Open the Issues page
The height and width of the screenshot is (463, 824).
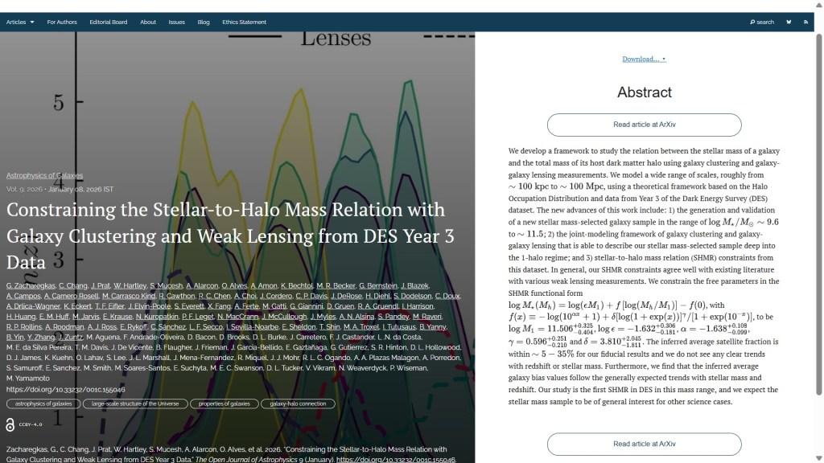pyautogui.click(x=176, y=23)
